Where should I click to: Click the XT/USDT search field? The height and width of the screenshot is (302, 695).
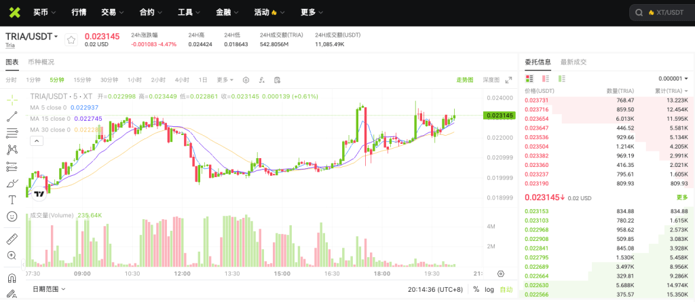662,13
